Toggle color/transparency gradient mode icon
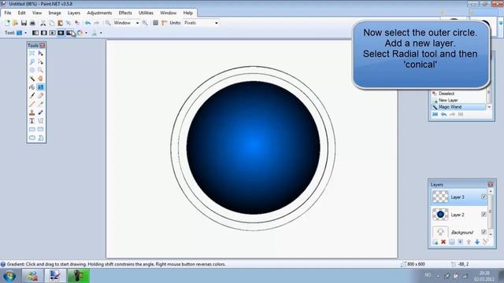Image resolution: width=504 pixels, height=283 pixels. click(x=80, y=33)
